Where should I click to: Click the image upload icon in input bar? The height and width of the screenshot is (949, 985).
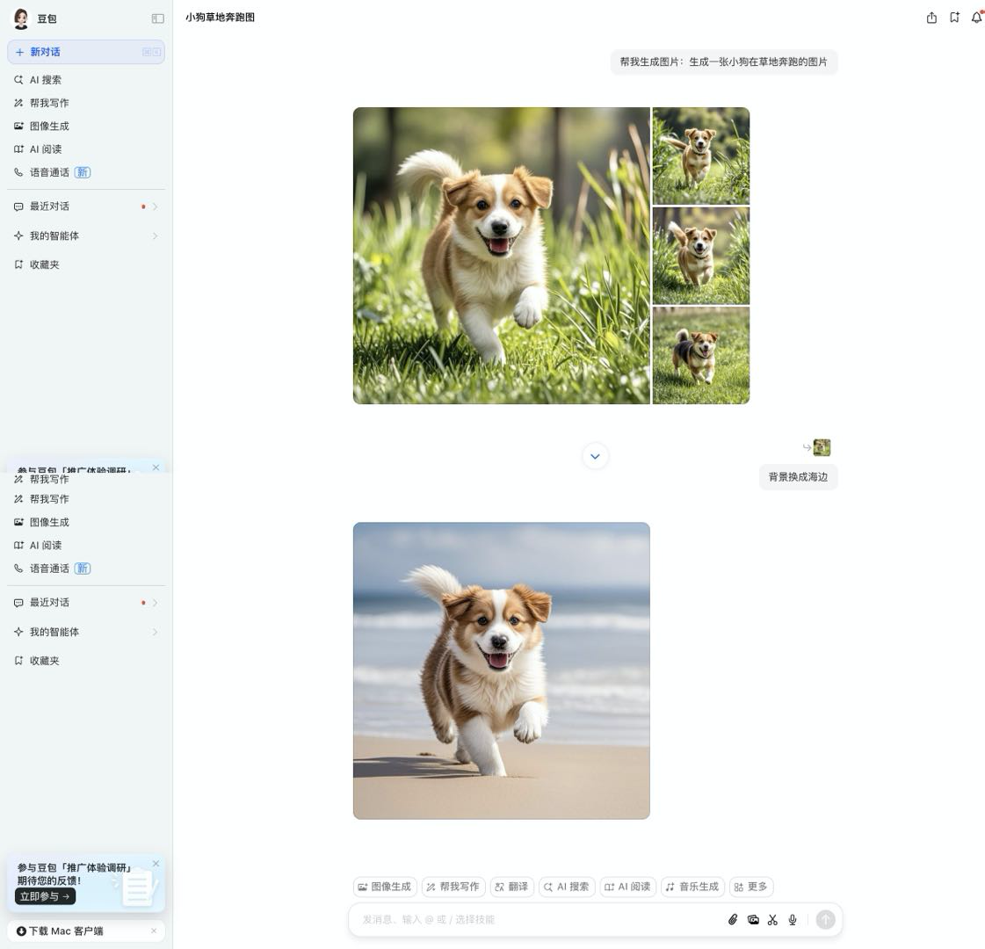753,920
